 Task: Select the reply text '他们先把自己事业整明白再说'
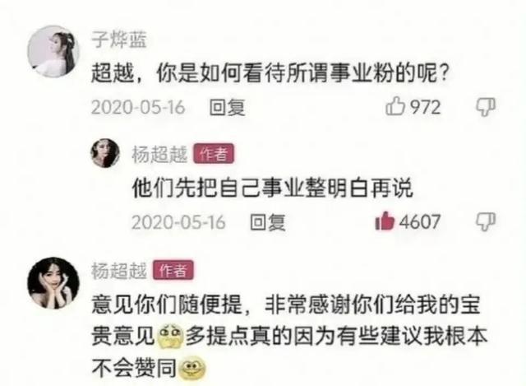point(272,188)
